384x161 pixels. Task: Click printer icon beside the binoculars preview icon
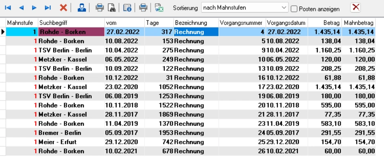99,8
